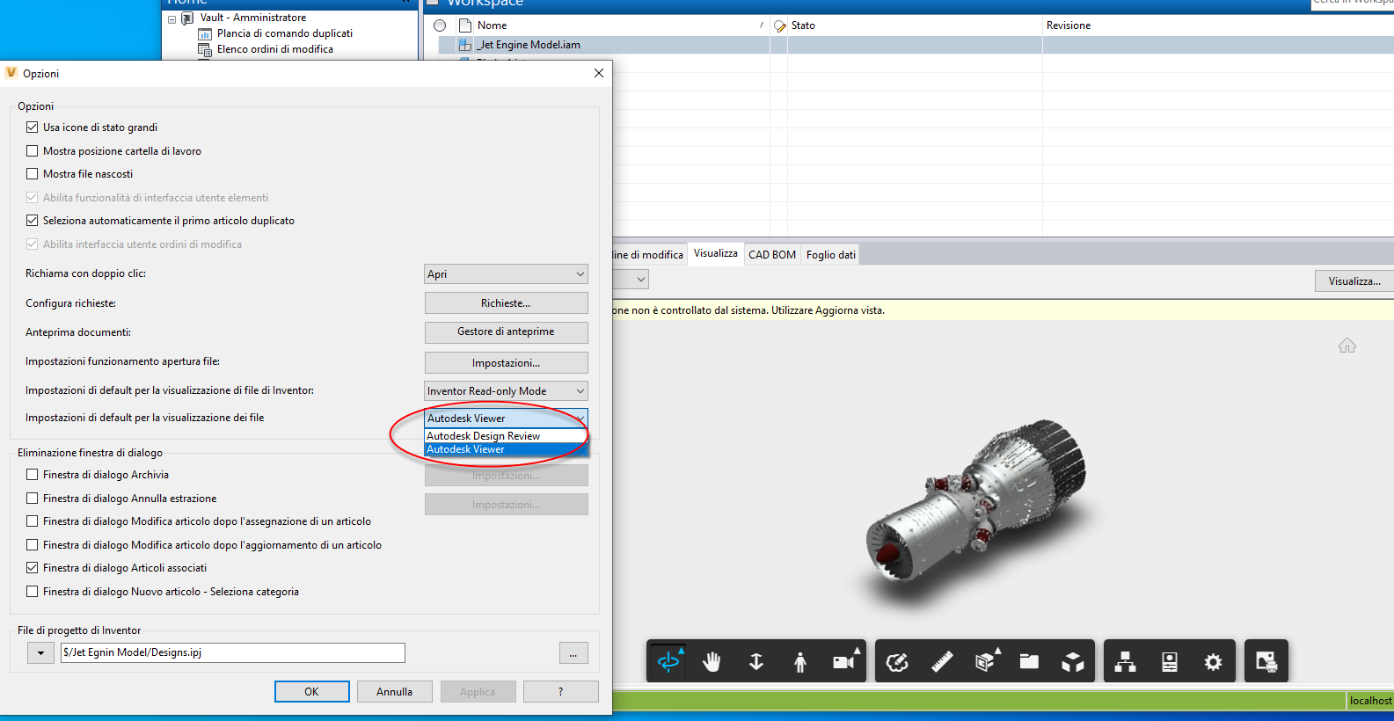1394x721 pixels.
Task: Select the Zoom up-down arrow tool
Action: [756, 661]
